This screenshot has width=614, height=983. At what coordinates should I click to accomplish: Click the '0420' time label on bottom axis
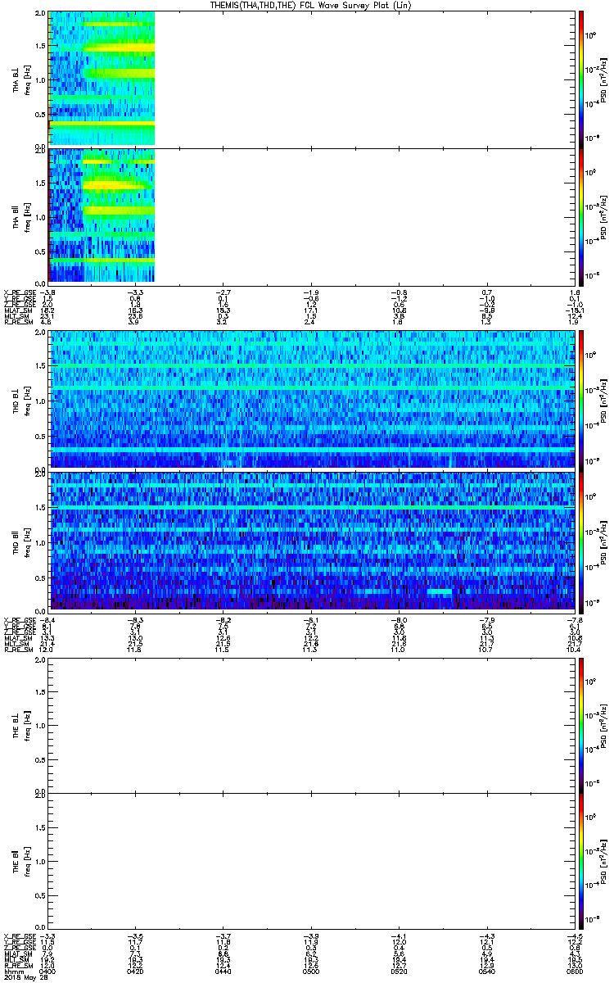click(x=135, y=972)
